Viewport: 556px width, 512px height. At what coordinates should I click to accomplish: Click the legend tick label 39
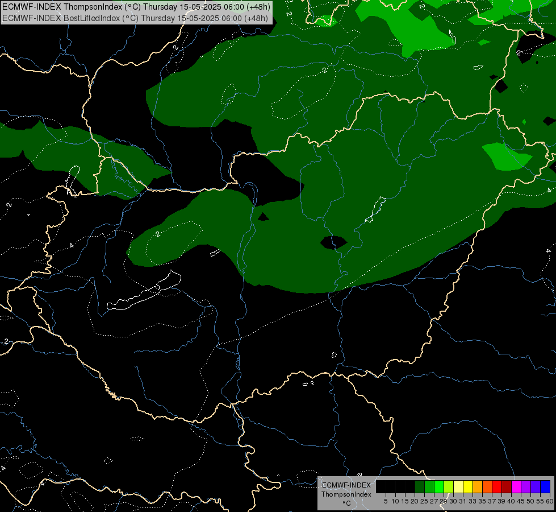[501, 501]
